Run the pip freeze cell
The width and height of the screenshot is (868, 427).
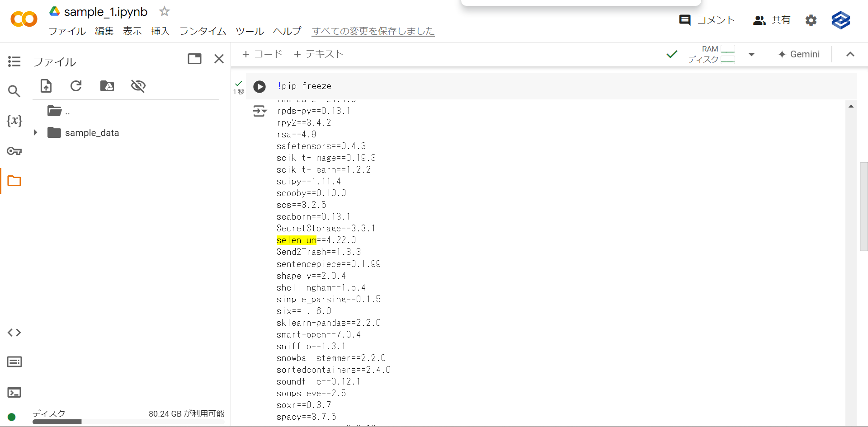pos(259,87)
